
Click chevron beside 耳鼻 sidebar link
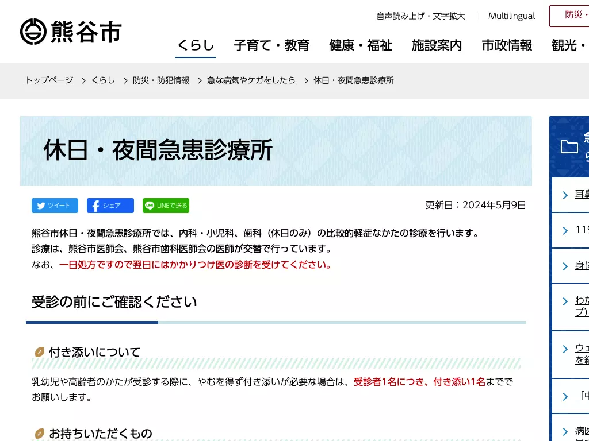point(565,195)
